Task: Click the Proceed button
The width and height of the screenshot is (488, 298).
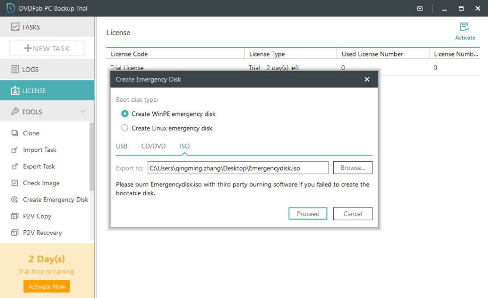Action: (x=308, y=214)
